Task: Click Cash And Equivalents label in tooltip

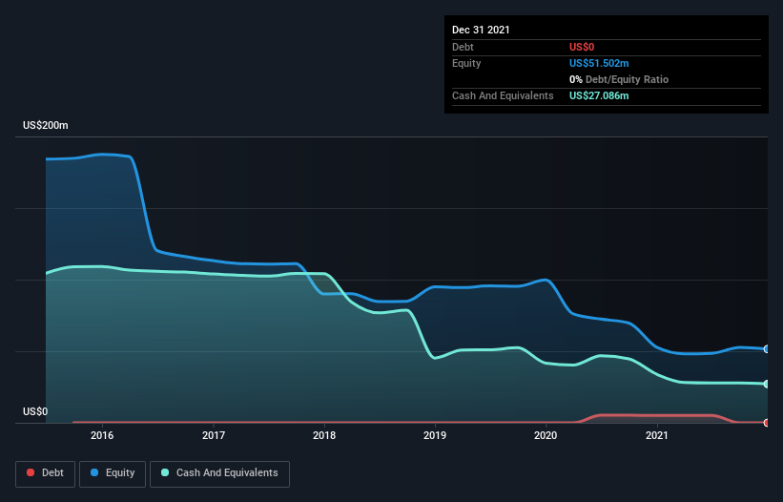Action: (x=503, y=95)
